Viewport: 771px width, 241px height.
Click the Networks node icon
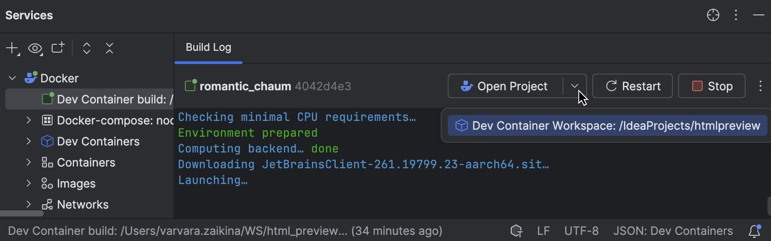click(x=47, y=204)
